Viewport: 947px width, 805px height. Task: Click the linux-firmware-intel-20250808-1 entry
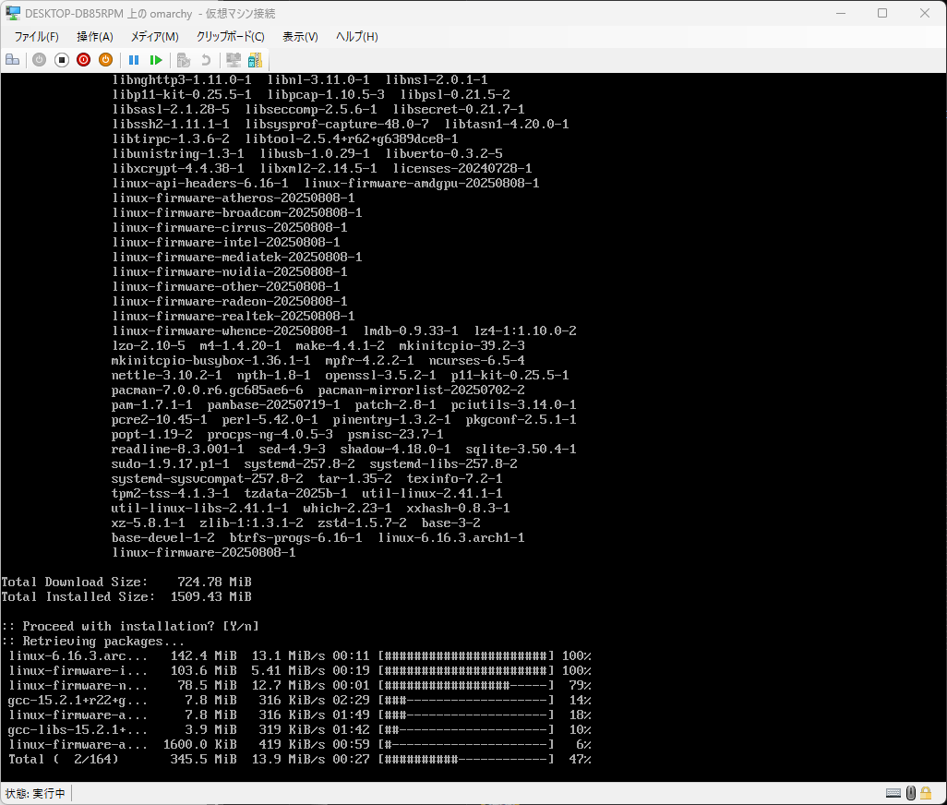[x=226, y=242]
